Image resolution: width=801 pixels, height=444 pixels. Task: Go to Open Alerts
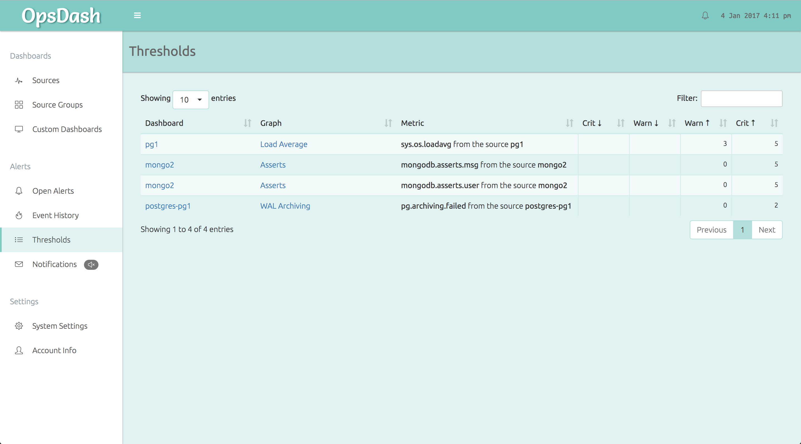click(x=61, y=191)
